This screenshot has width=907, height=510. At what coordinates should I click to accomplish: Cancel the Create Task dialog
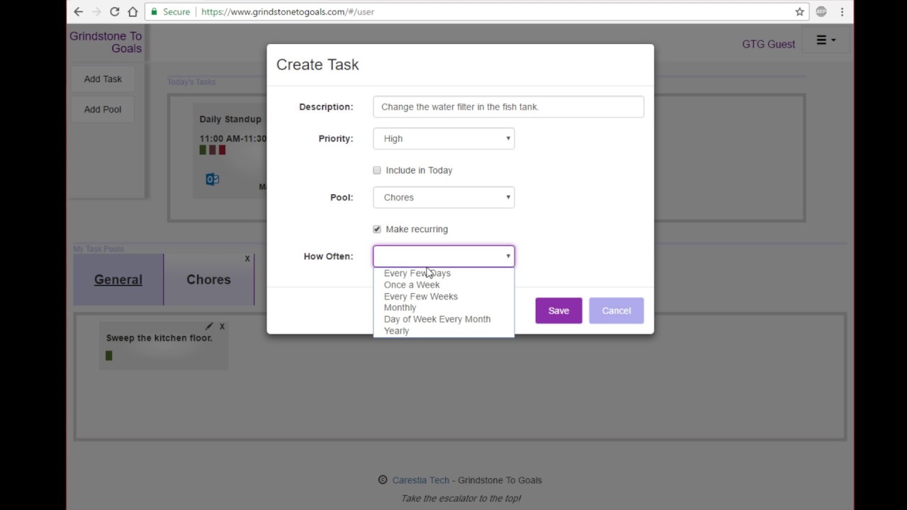click(x=616, y=310)
